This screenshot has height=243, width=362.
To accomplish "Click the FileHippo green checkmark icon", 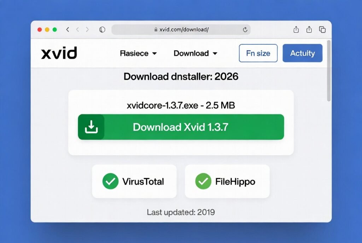I will pyautogui.click(x=203, y=181).
